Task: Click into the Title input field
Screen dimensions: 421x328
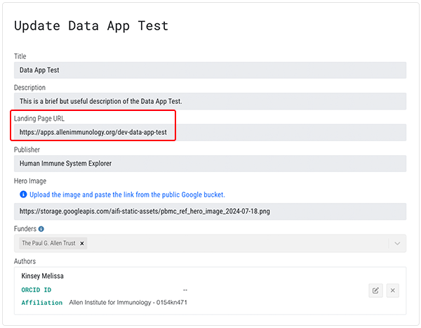Action: pyautogui.click(x=210, y=70)
